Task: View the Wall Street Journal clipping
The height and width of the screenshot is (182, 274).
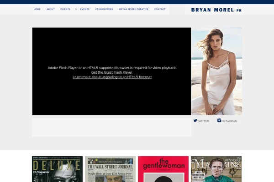Action: [110, 169]
